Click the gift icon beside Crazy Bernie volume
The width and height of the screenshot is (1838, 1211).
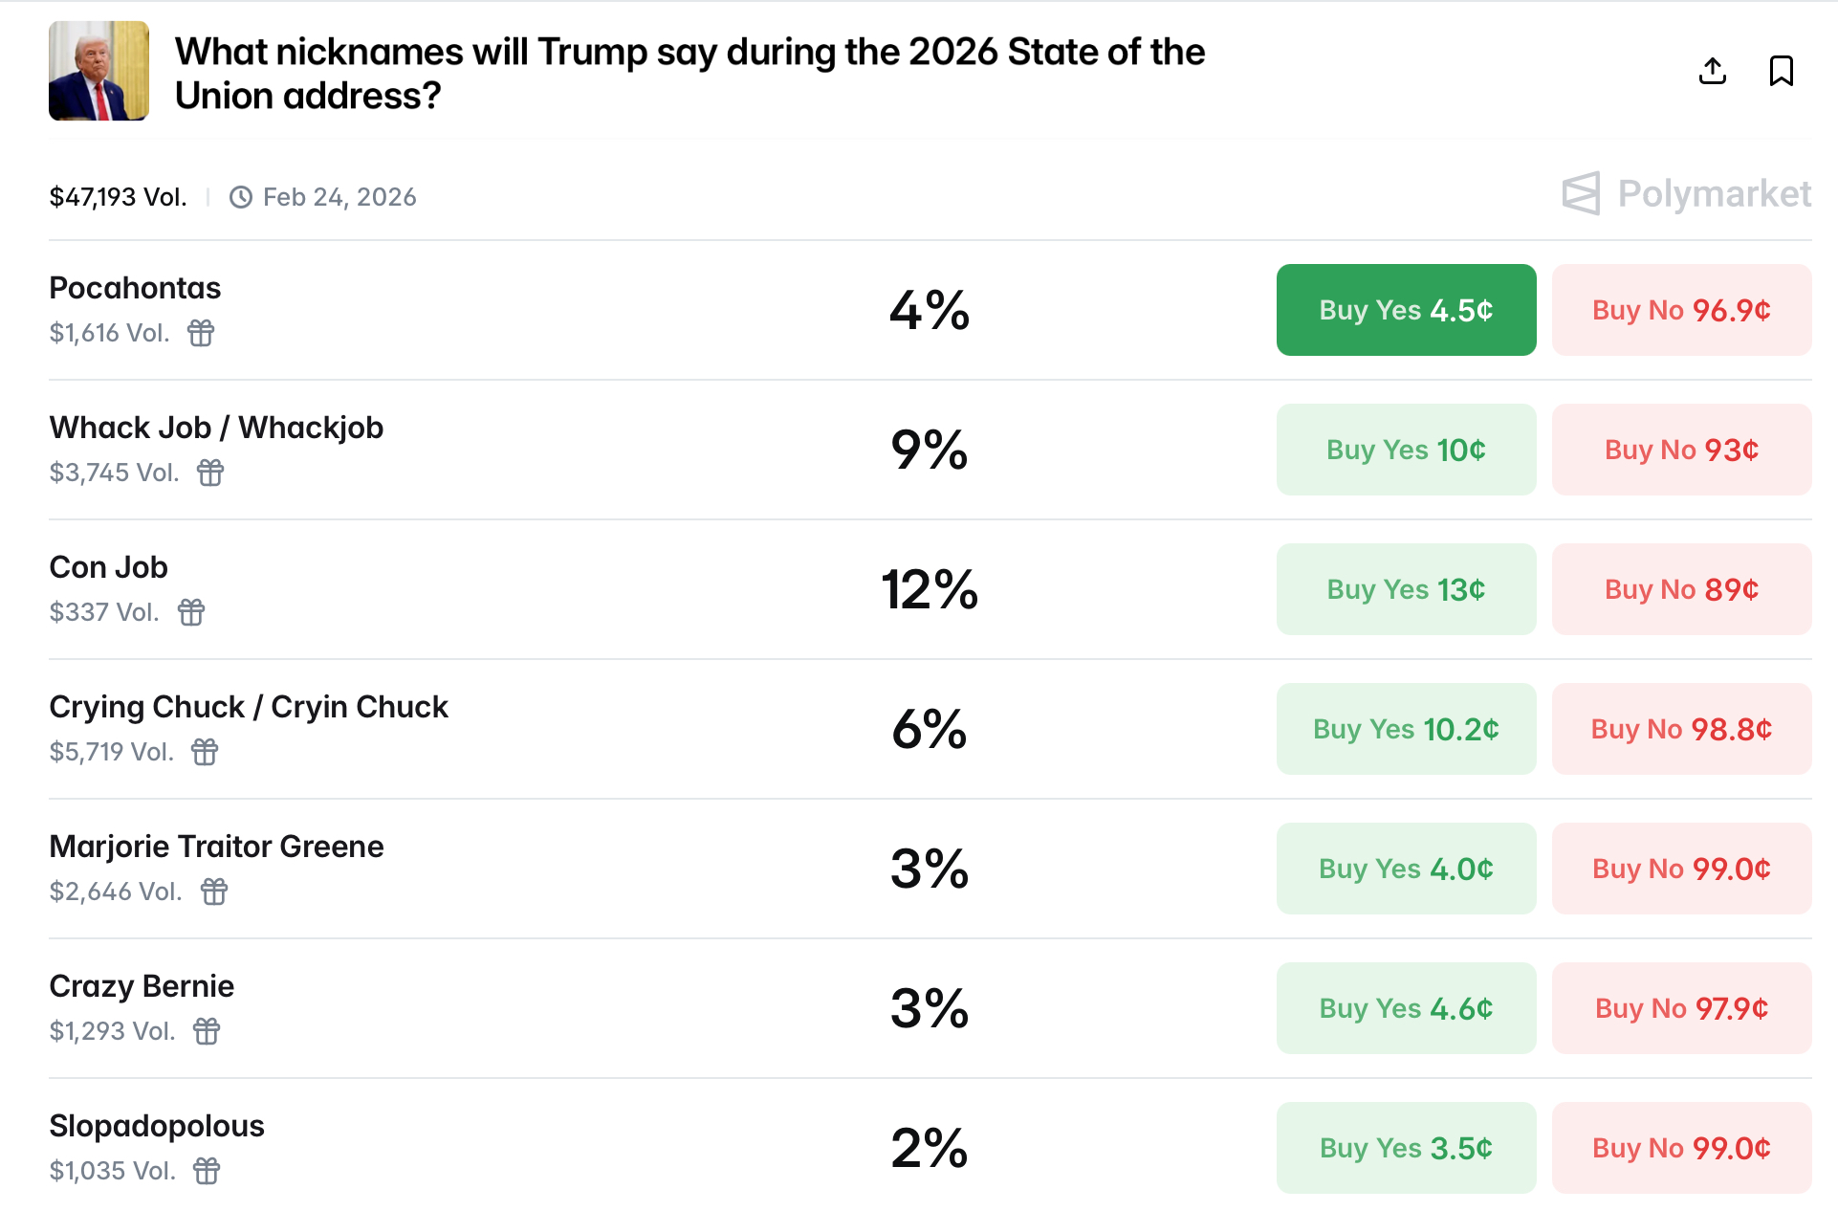coord(207,1031)
